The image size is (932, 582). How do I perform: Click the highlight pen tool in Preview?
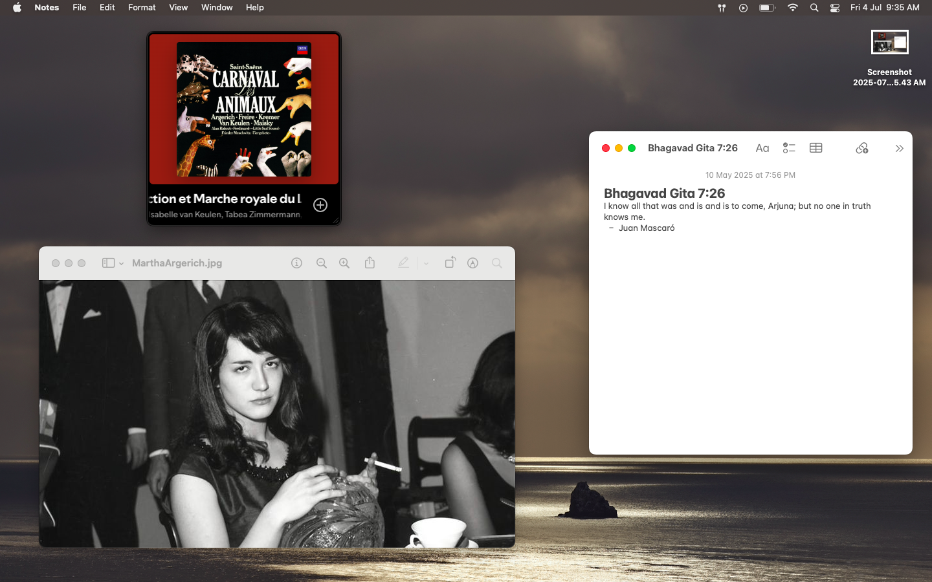pyautogui.click(x=403, y=263)
